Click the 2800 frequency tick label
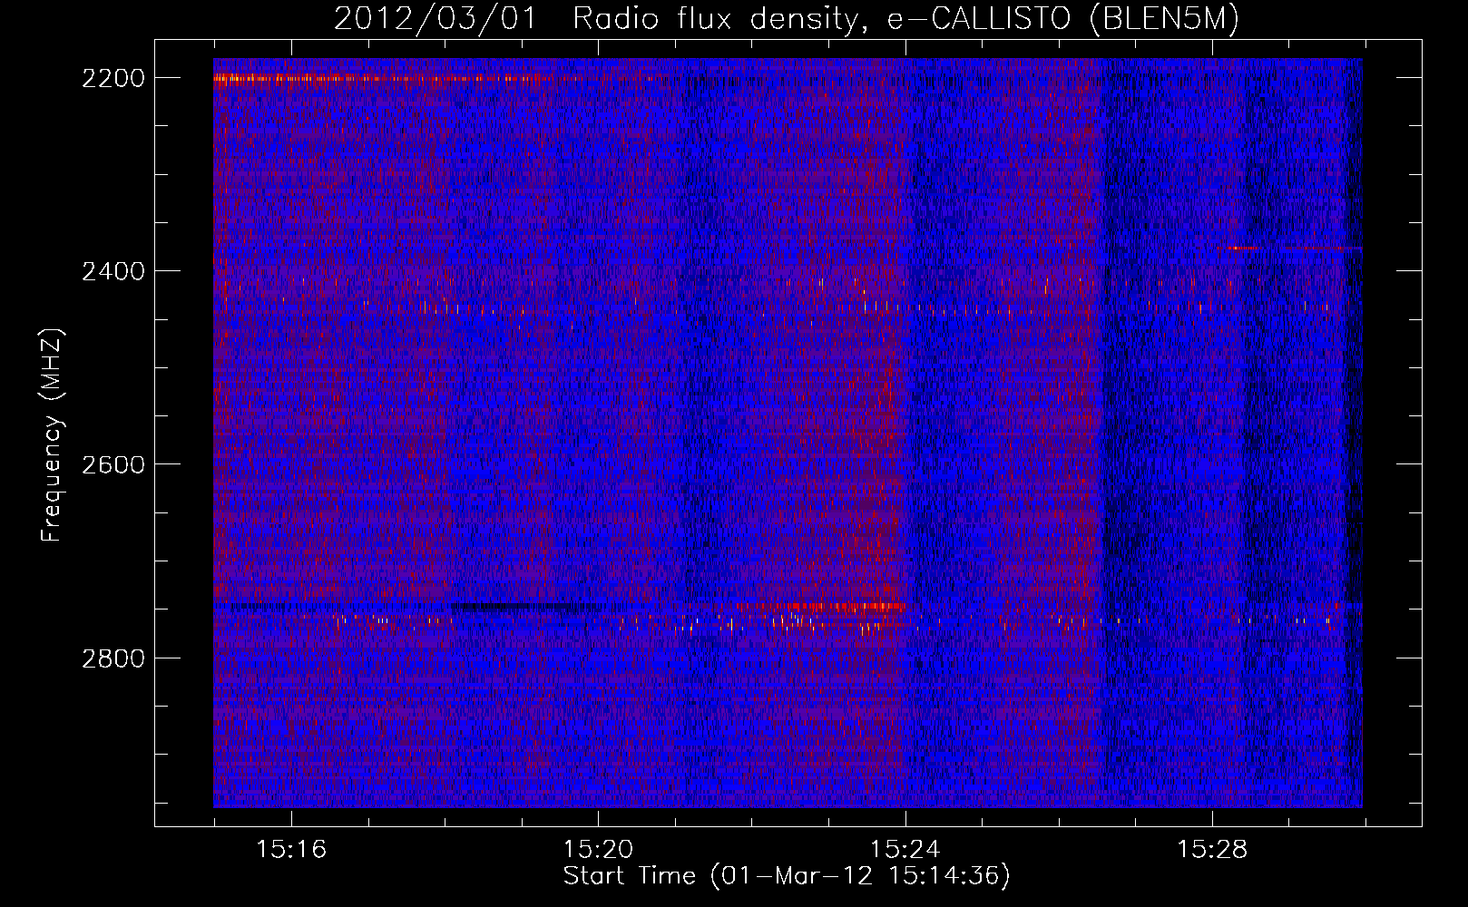This screenshot has width=1468, height=907. pyautogui.click(x=113, y=658)
